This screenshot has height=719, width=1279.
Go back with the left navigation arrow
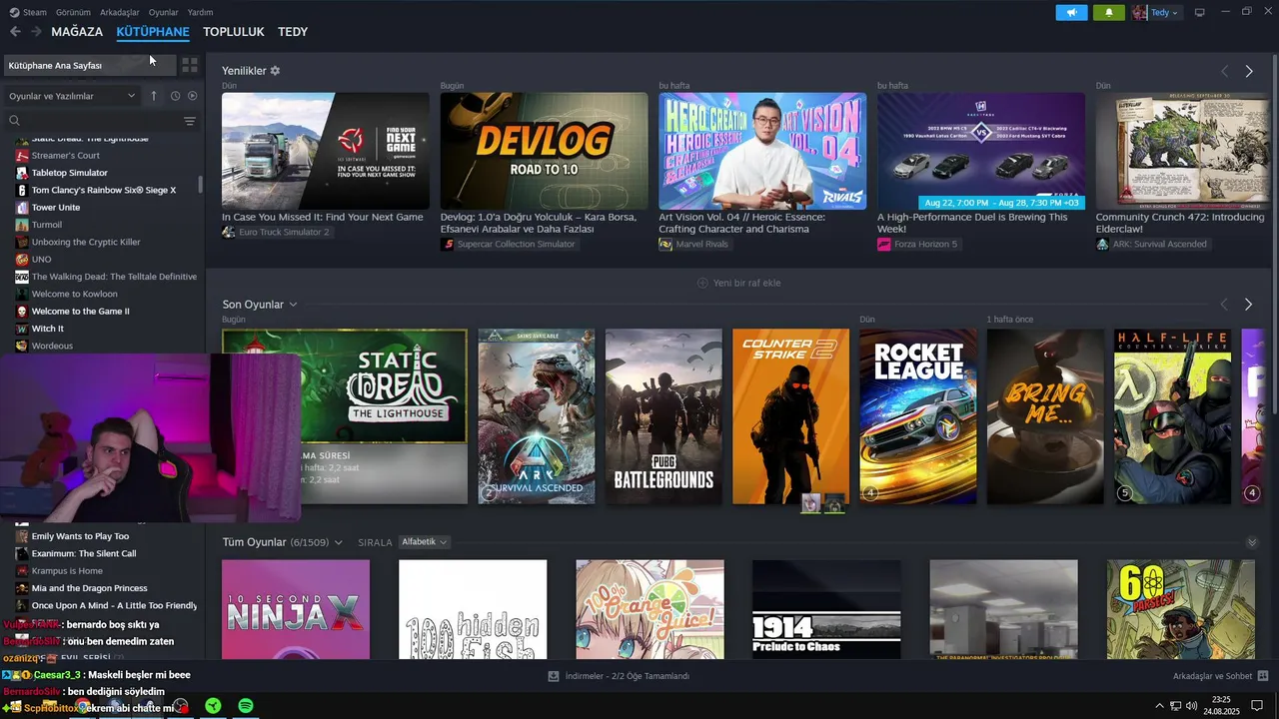15,32
